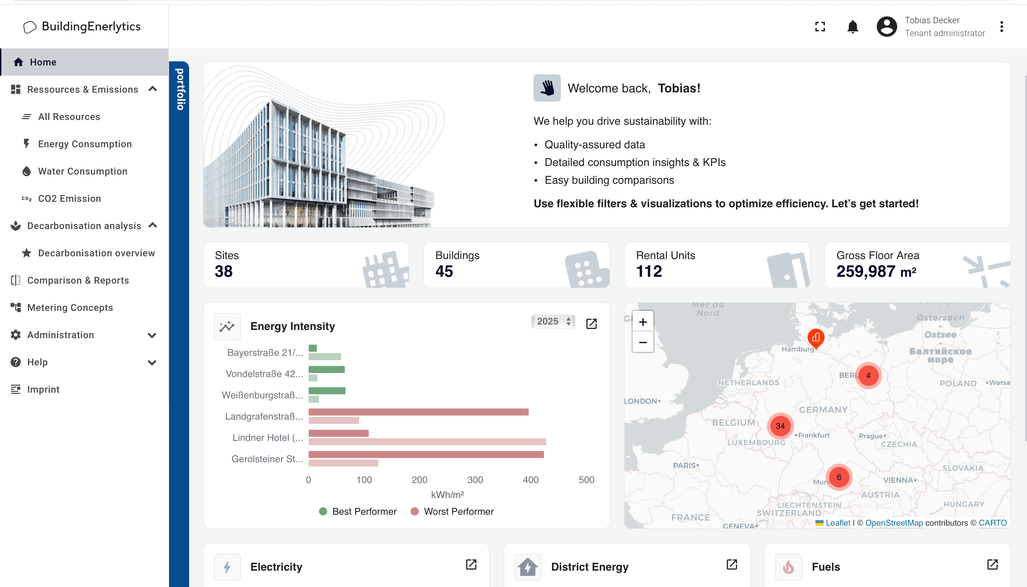Image resolution: width=1027 pixels, height=587 pixels.
Task: Select the Energy Consumption lightning icon
Action: coord(26,144)
